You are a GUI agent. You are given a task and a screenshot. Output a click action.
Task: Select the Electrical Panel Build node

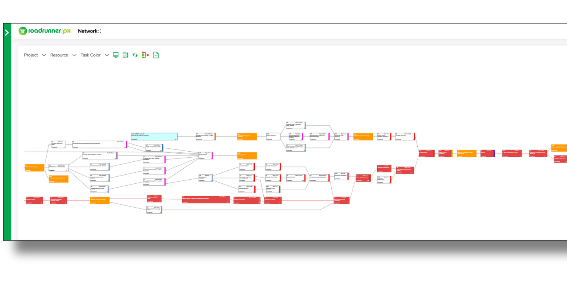coord(247,200)
